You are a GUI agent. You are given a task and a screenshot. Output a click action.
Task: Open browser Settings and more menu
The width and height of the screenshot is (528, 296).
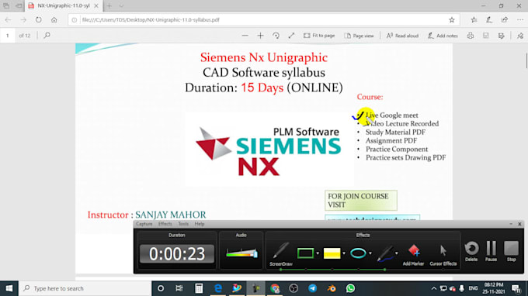pos(520,20)
